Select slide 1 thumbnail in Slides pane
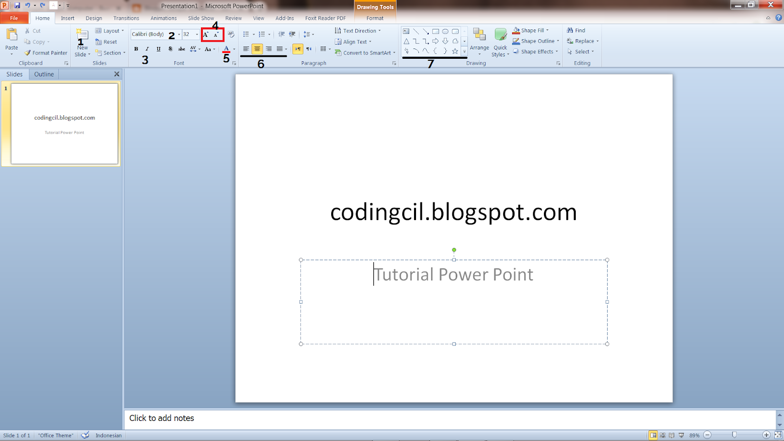 point(65,123)
